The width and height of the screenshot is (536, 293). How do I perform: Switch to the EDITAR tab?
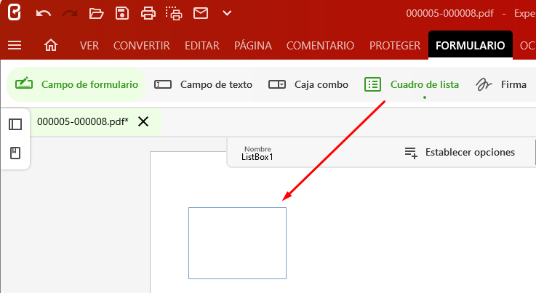coord(202,46)
